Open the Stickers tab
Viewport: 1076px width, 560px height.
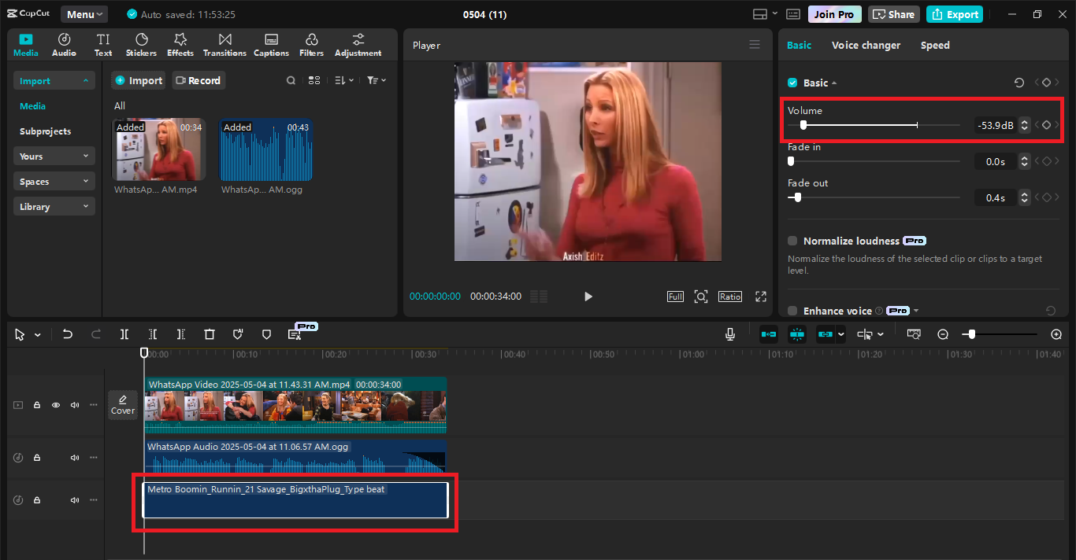[141, 45]
